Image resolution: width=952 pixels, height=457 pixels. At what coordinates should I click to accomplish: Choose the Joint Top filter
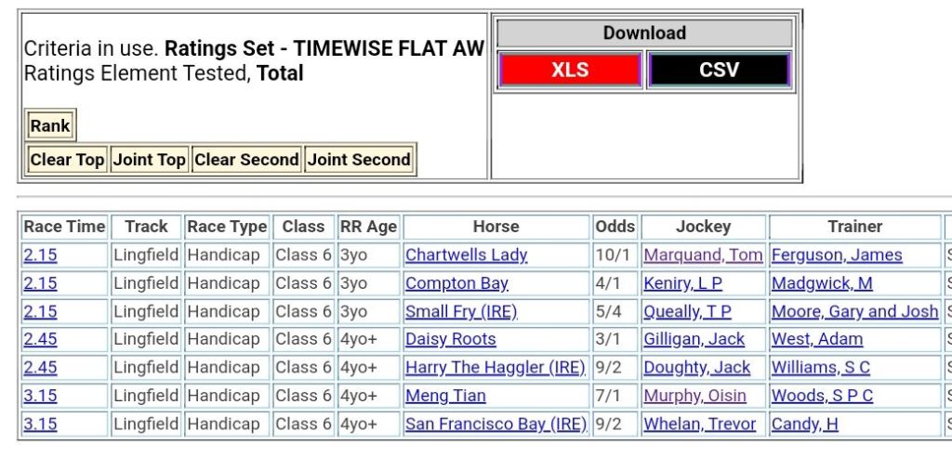click(x=150, y=160)
